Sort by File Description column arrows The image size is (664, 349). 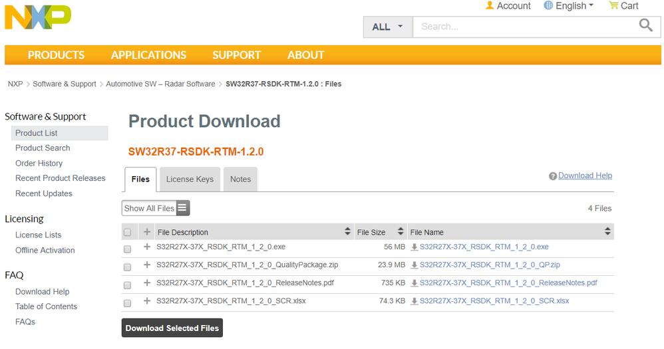click(x=347, y=231)
